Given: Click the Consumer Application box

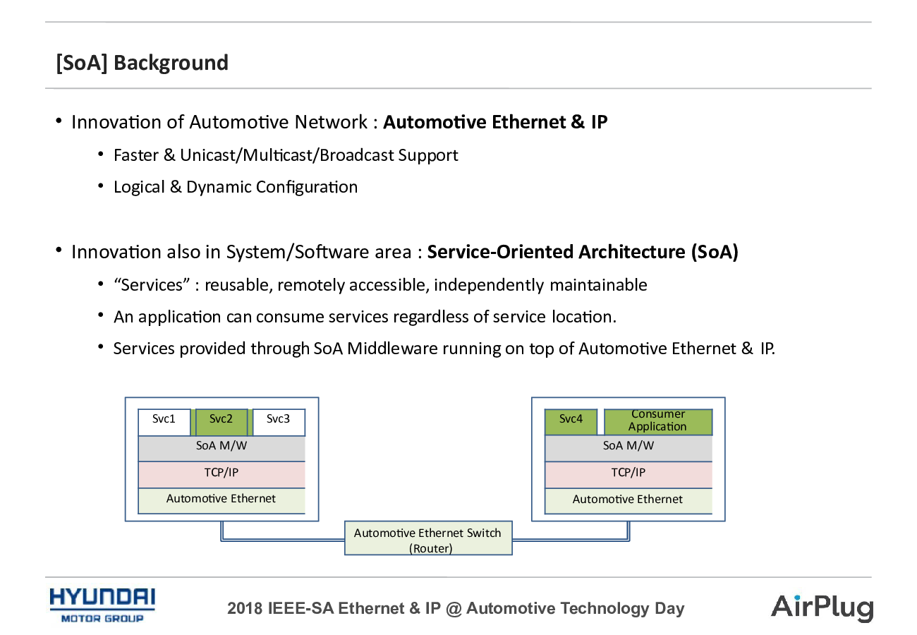Looking at the screenshot, I should [x=658, y=422].
